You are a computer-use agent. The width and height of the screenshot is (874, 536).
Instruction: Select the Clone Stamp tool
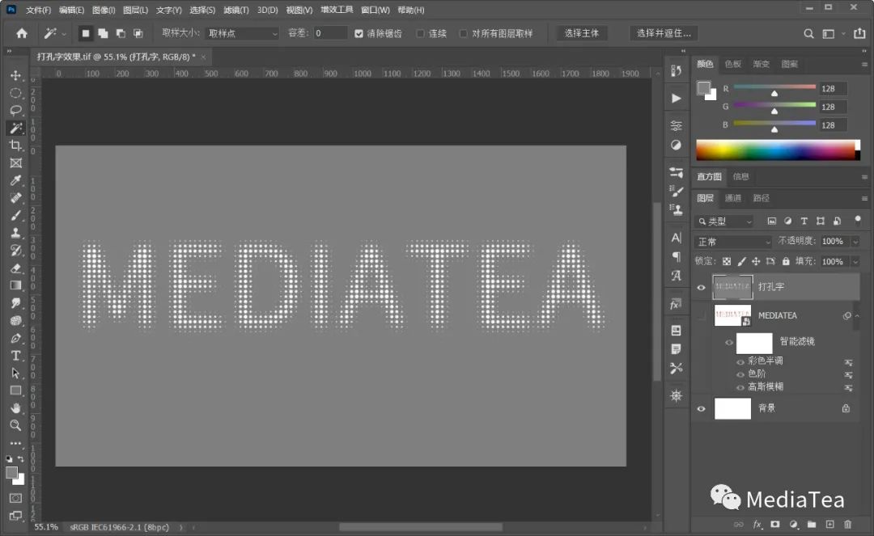point(15,233)
